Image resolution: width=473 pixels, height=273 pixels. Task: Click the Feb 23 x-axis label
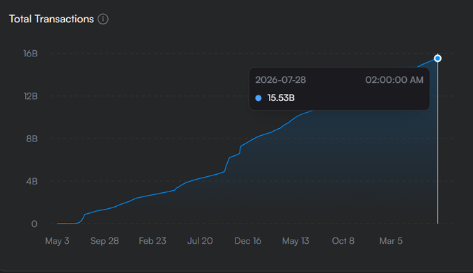153,241
